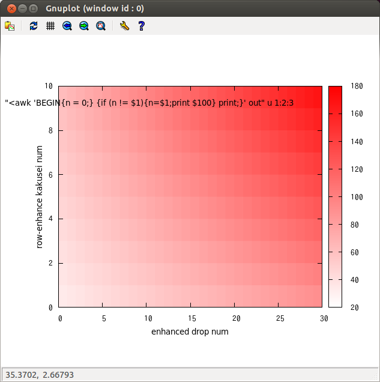
Task: Open terminal configuration with the wrench icon
Action: [124, 26]
